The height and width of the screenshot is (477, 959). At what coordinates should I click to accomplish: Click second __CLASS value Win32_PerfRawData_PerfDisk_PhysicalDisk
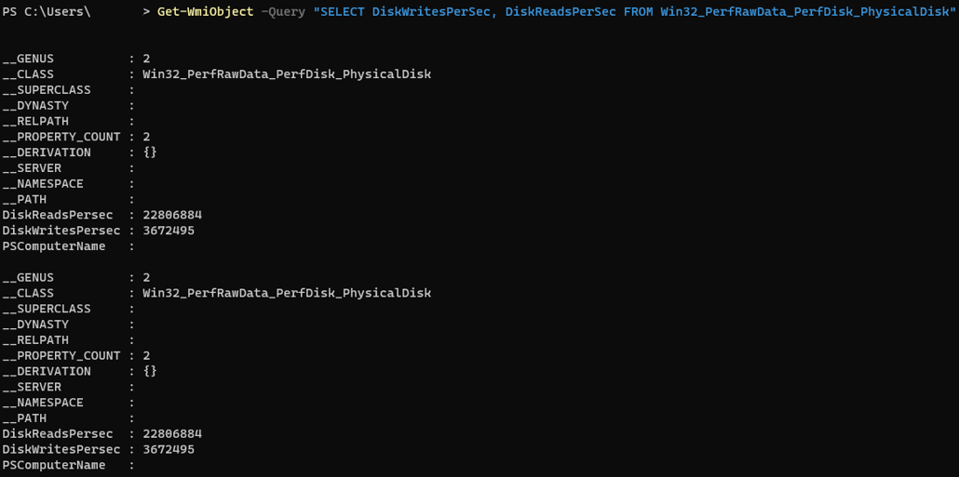[x=287, y=293]
